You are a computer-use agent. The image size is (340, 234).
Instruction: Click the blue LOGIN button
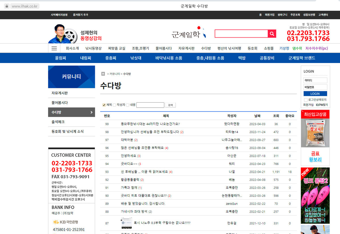click(x=315, y=94)
